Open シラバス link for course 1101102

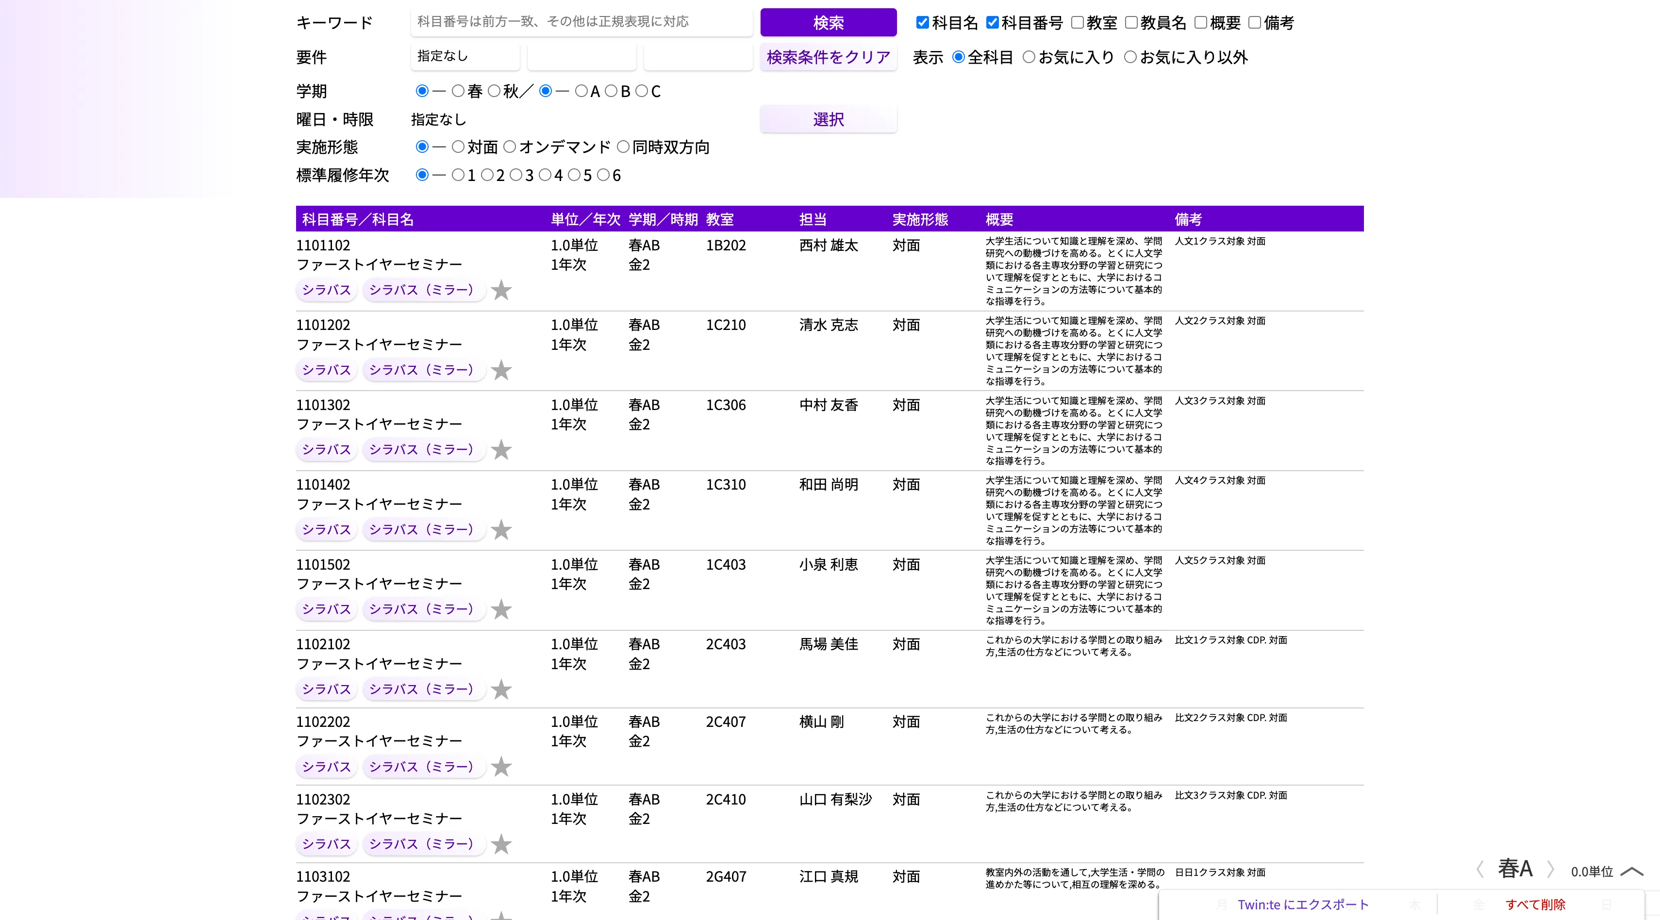(327, 290)
